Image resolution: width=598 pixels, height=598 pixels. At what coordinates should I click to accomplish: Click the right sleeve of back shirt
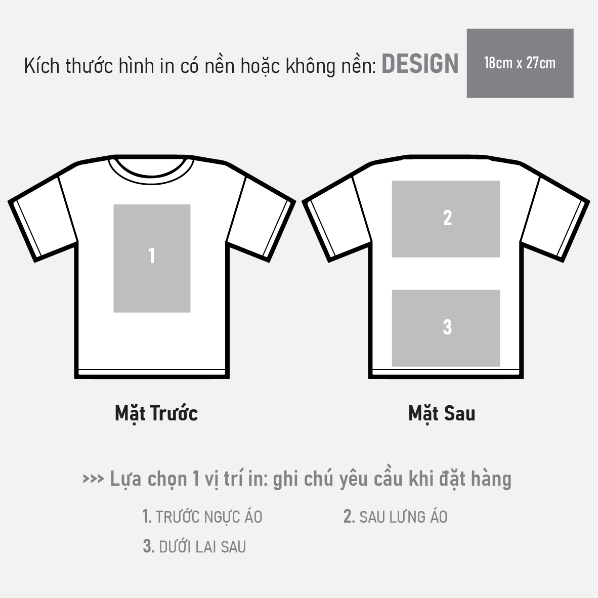[555, 219]
